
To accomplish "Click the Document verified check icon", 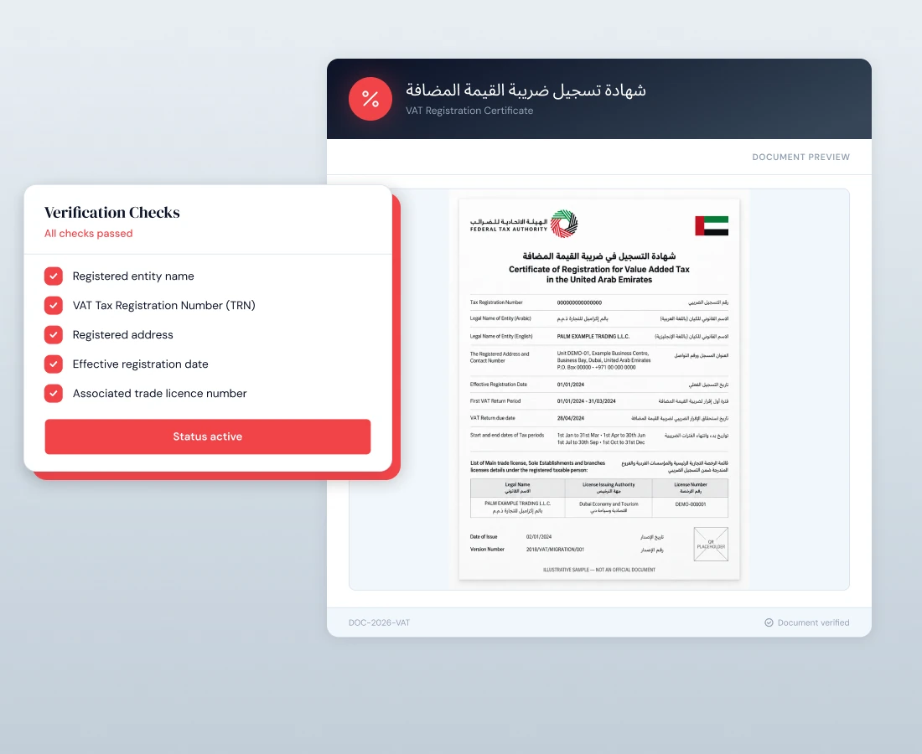I will pos(769,622).
